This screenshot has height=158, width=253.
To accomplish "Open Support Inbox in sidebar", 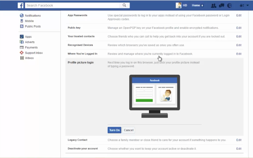I will pos(34,53).
